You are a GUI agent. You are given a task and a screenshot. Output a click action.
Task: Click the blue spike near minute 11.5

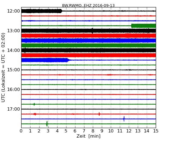click(x=124, y=119)
